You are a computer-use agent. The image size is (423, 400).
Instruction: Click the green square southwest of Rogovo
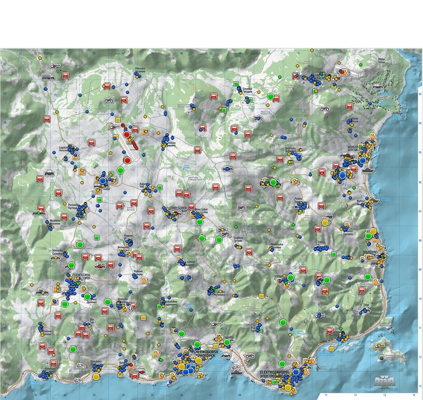point(97,238)
